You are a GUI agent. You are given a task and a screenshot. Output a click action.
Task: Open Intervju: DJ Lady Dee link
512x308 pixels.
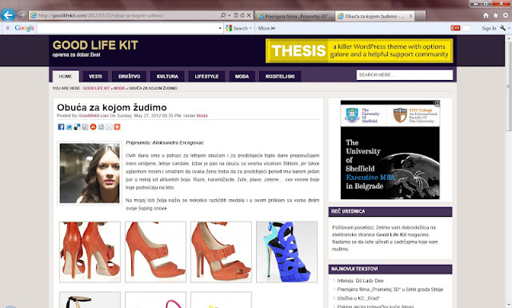(360, 281)
